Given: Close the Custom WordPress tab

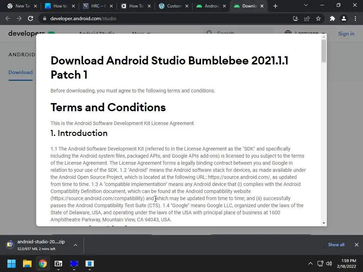Looking at the screenshot, I should tap(187, 6).
